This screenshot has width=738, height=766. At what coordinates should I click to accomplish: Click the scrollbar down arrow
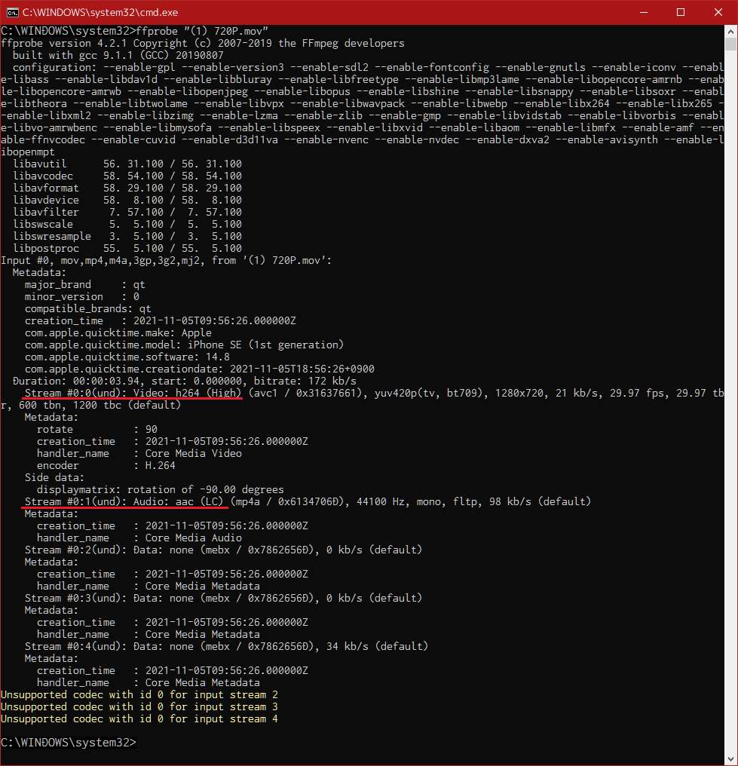point(730,759)
